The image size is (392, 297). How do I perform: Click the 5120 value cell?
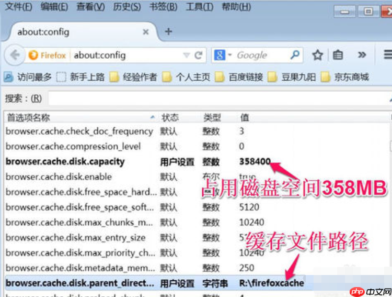249,207
